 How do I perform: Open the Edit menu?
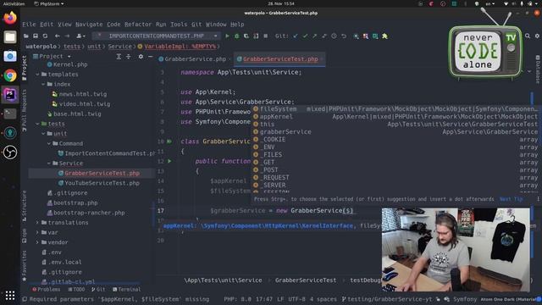click(47, 25)
